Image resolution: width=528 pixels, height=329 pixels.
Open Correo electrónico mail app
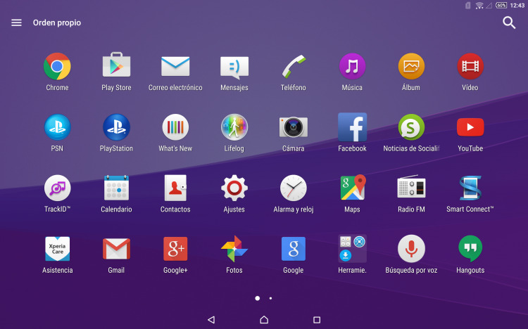coord(175,66)
